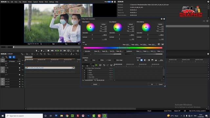Click the bottom Default button in dialog
210x118 pixels.
pyautogui.click(x=95, y=85)
